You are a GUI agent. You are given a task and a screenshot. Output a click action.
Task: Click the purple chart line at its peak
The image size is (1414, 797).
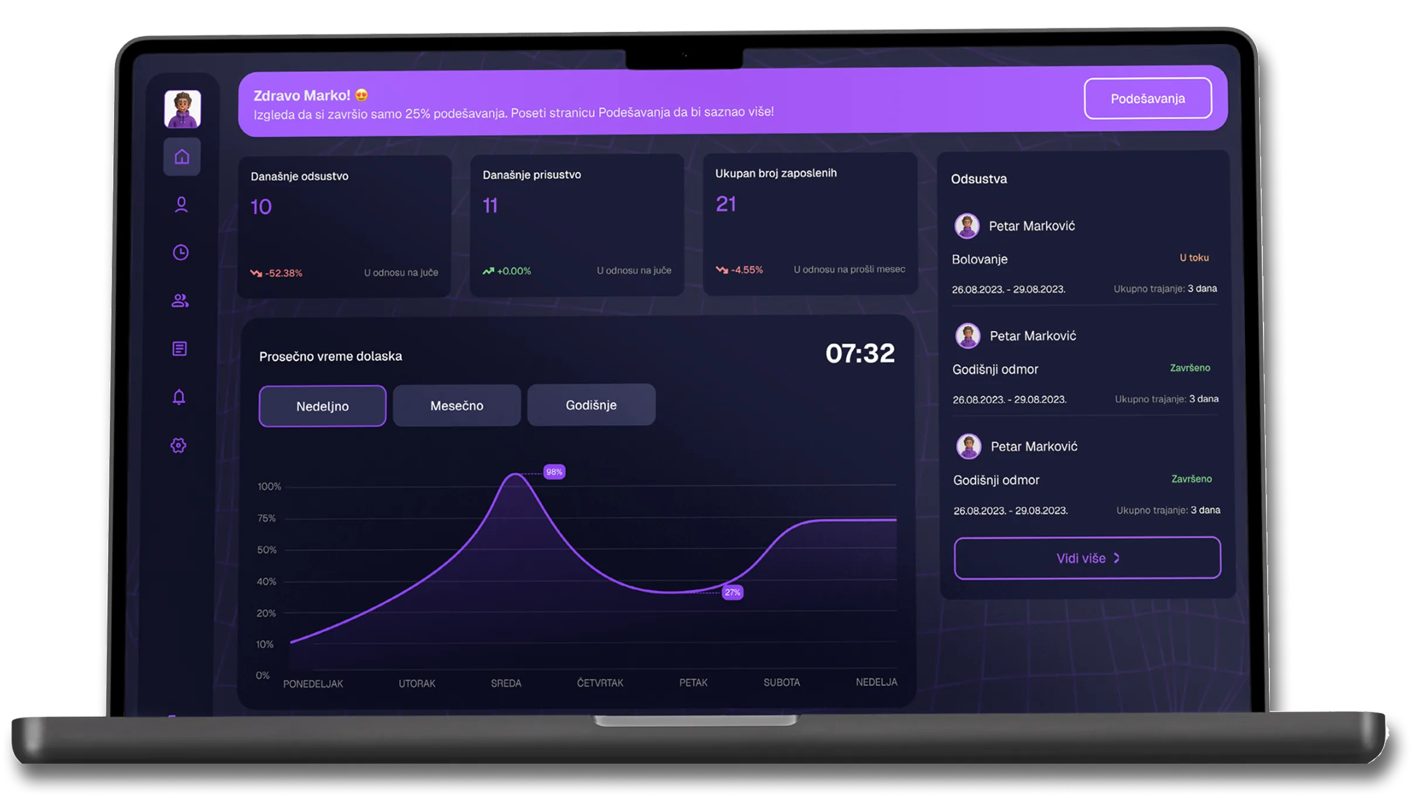[515, 475]
